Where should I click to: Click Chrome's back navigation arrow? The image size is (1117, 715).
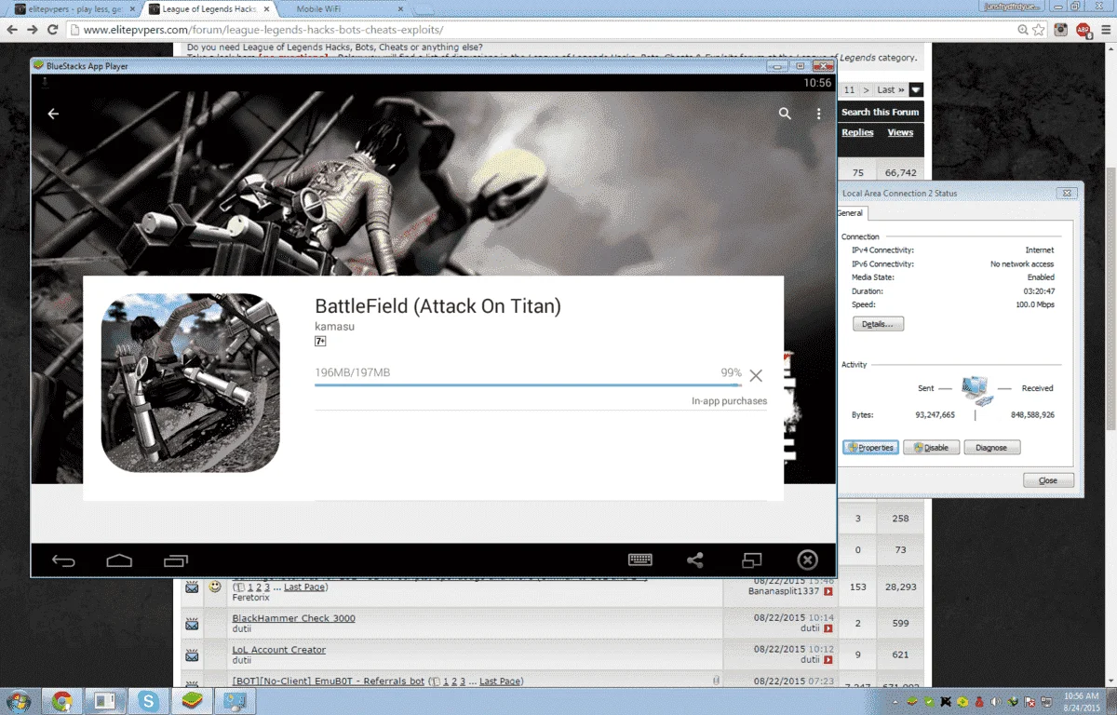tap(12, 30)
